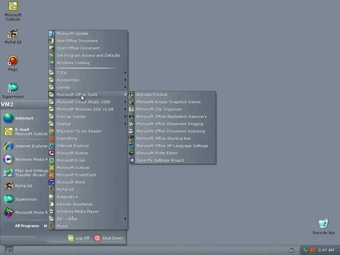Launch the Mypal entry at the list bottom

coord(88,226)
